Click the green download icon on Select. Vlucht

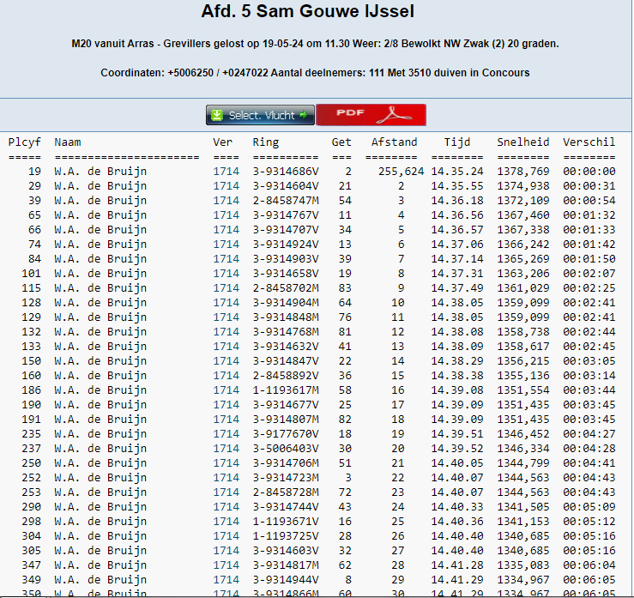pyautogui.click(x=217, y=115)
